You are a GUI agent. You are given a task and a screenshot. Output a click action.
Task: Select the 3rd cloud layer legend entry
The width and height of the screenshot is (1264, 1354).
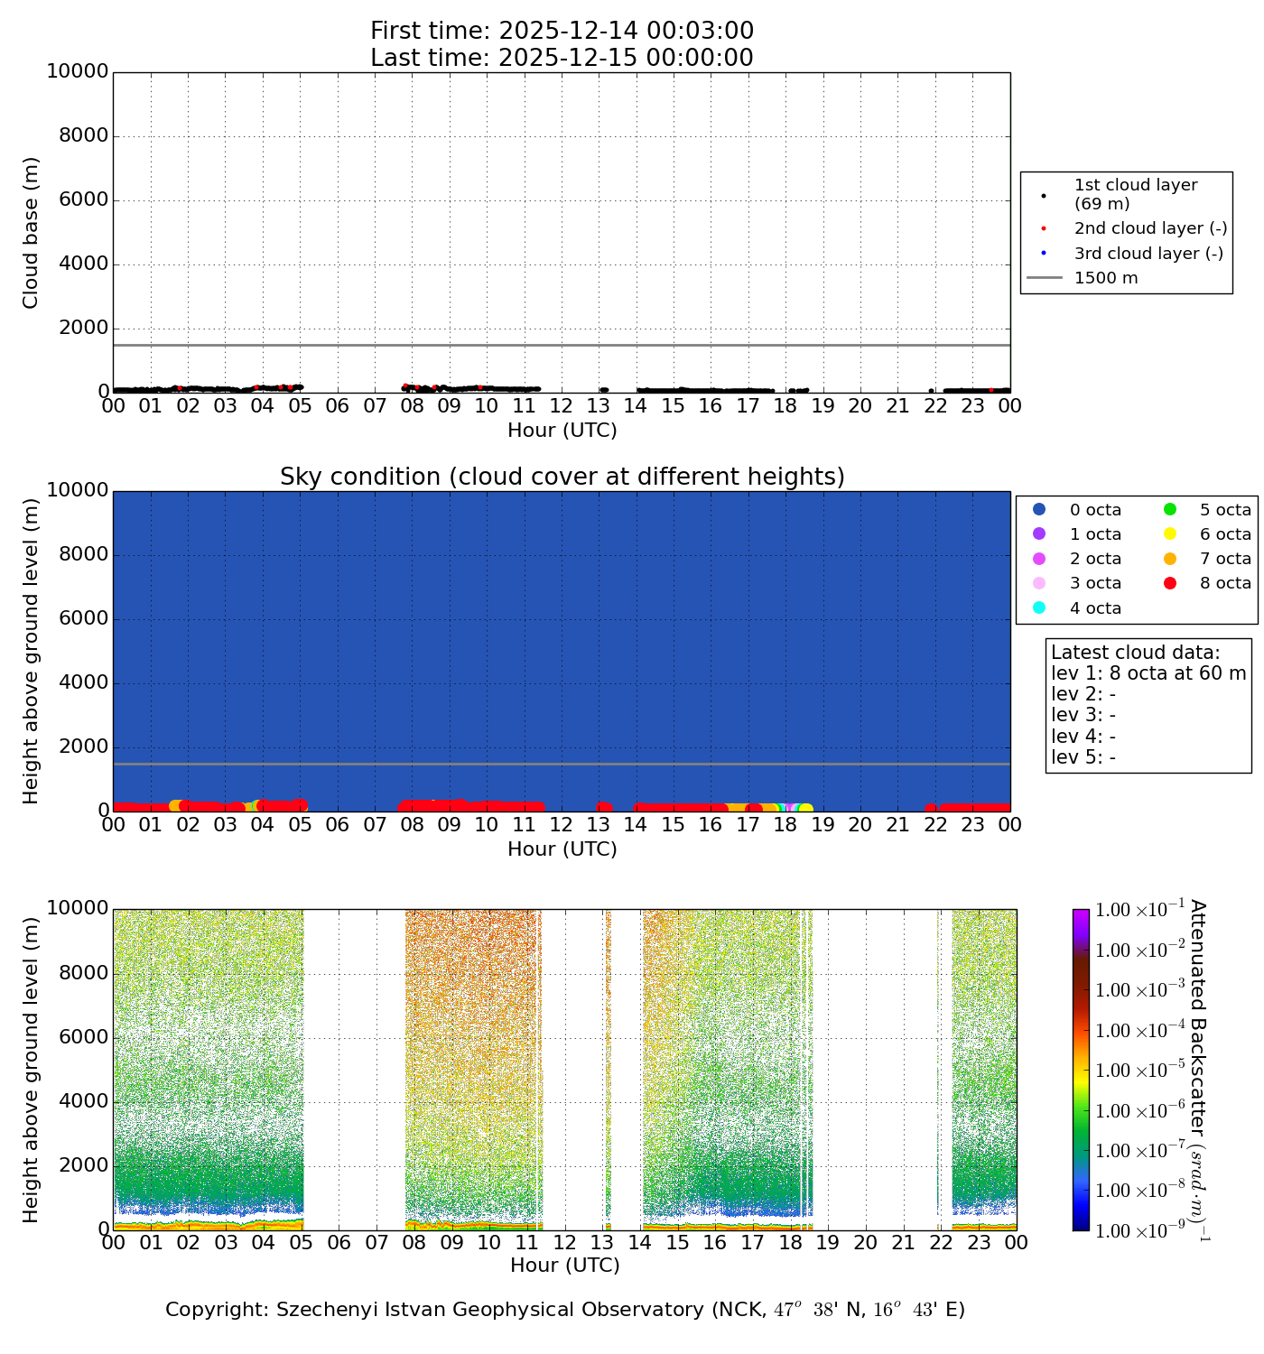(1148, 254)
